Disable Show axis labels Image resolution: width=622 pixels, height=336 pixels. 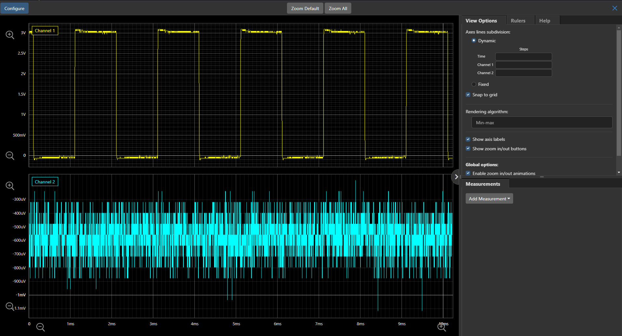click(x=468, y=139)
